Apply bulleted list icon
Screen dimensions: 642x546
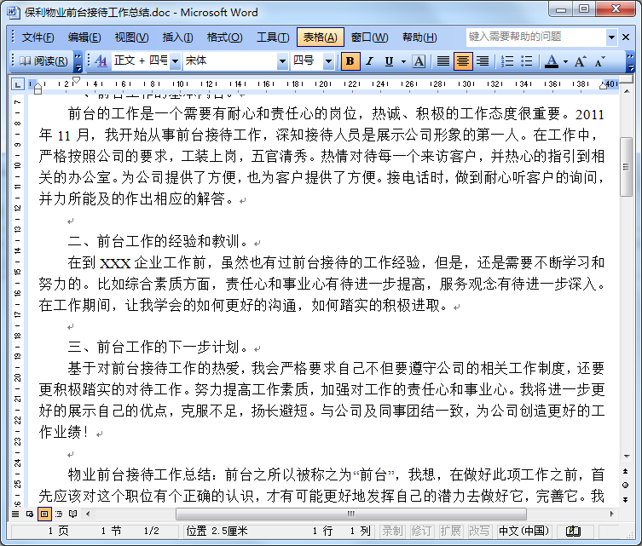point(527,61)
